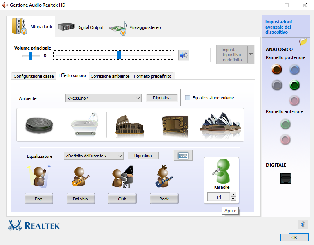Enable Equalizzazione volume checkbox
Image resolution: width=314 pixels, height=245 pixels.
[x=188, y=98]
